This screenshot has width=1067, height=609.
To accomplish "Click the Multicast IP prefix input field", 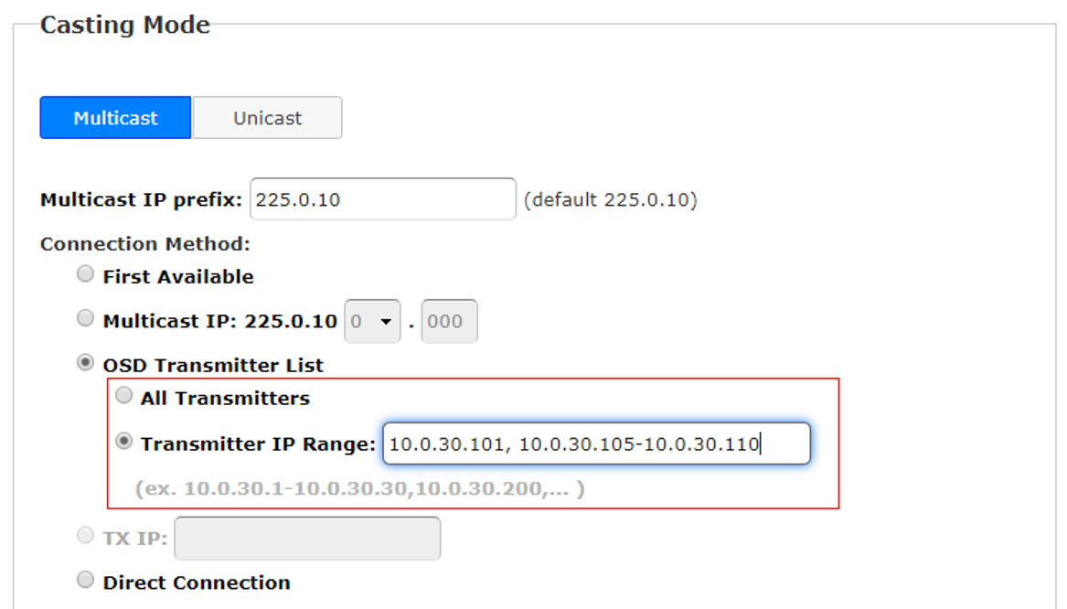I will [x=382, y=199].
